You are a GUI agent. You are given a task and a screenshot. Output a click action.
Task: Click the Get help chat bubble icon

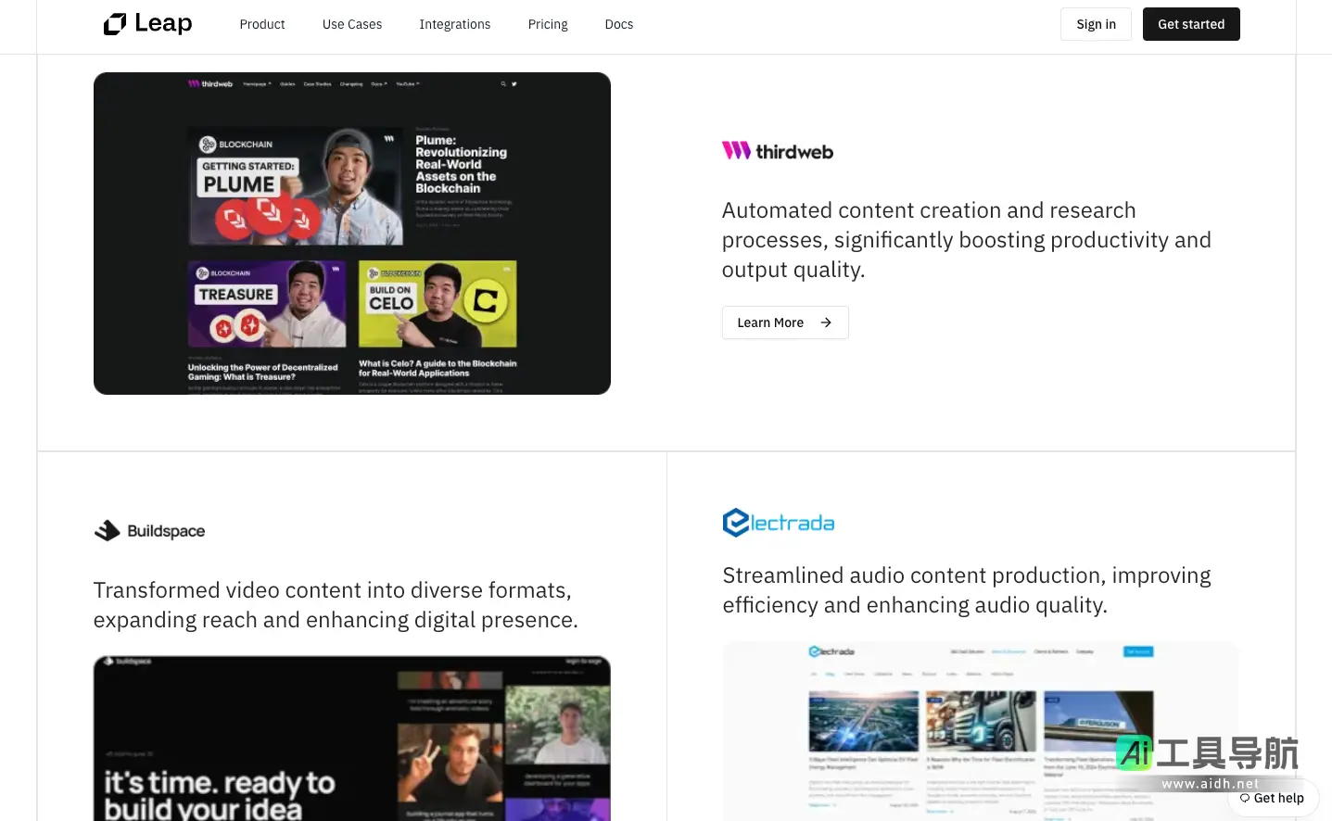click(1245, 798)
